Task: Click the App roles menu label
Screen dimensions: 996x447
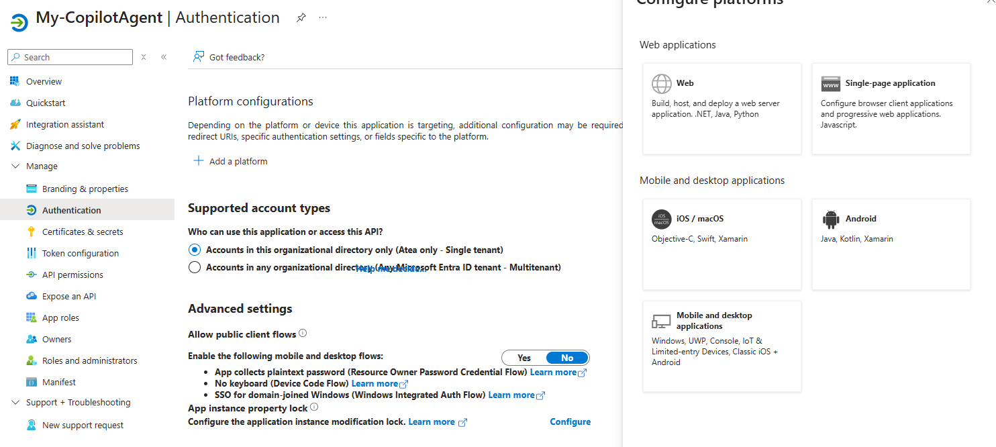Action: (x=60, y=317)
